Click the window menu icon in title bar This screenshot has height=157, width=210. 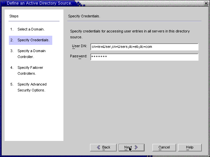point(4,3)
